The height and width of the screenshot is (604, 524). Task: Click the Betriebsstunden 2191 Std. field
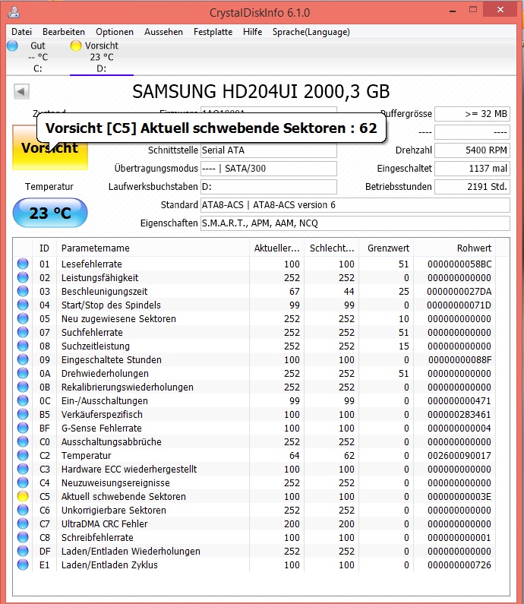[x=472, y=187]
